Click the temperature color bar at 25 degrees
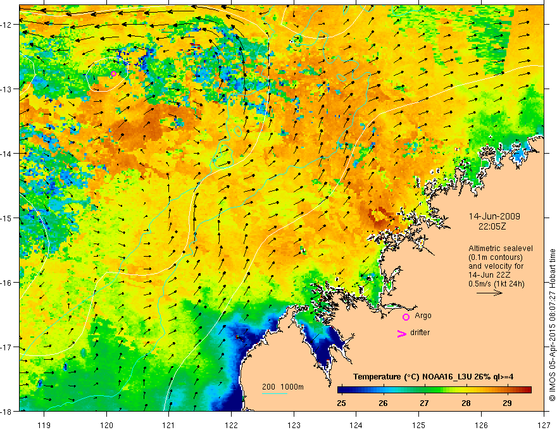Viewport: 557px width, 430px height. pos(341,390)
